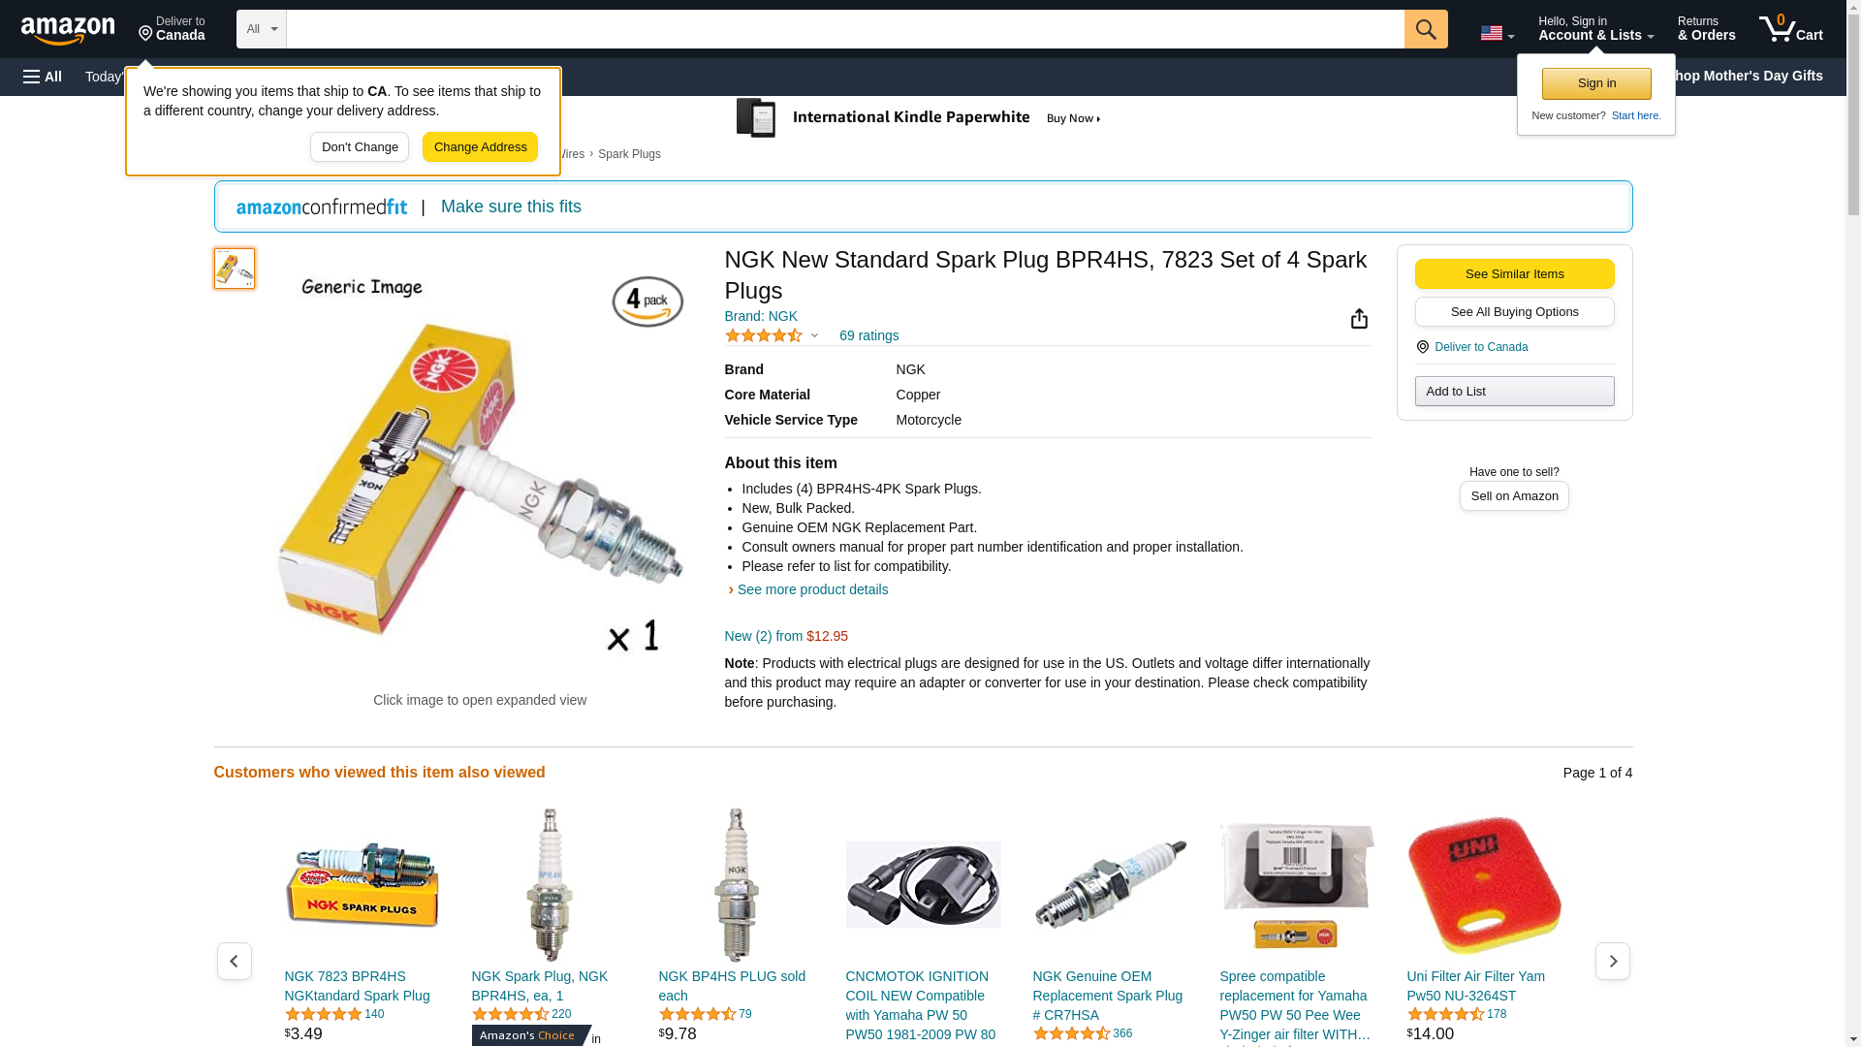Click Add to List button
This screenshot has width=1861, height=1047.
click(x=1514, y=391)
